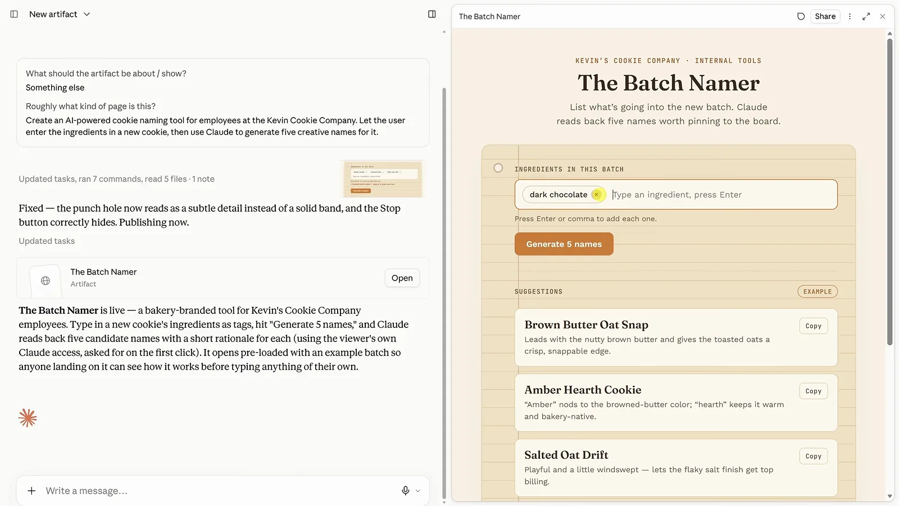Expand 'Updated tasks, ran 7 commands' summary
The image size is (899, 506).
(x=116, y=179)
